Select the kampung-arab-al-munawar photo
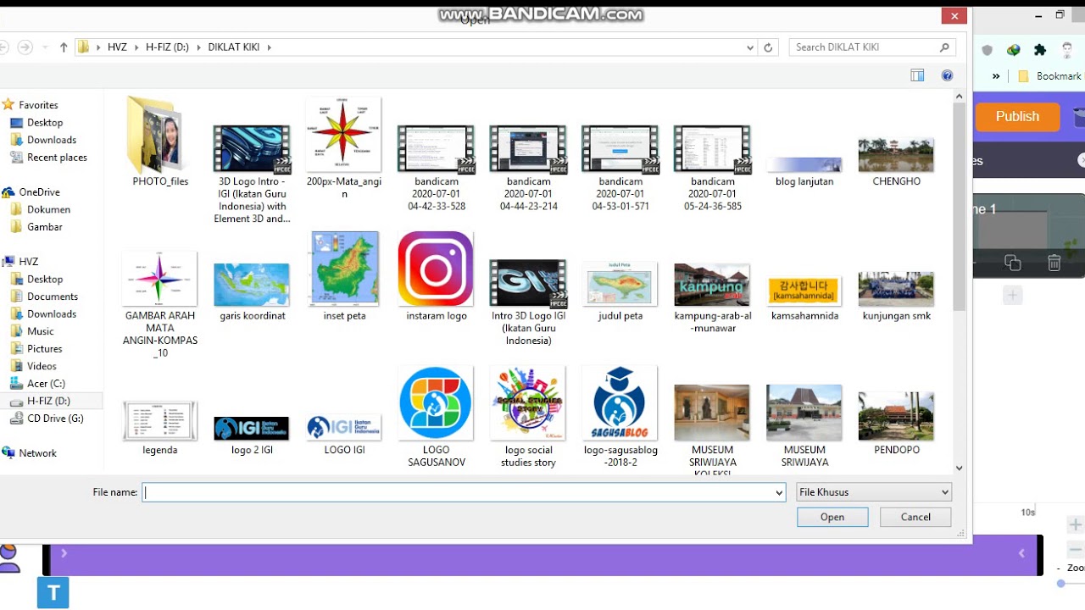1085x610 pixels. click(x=712, y=286)
